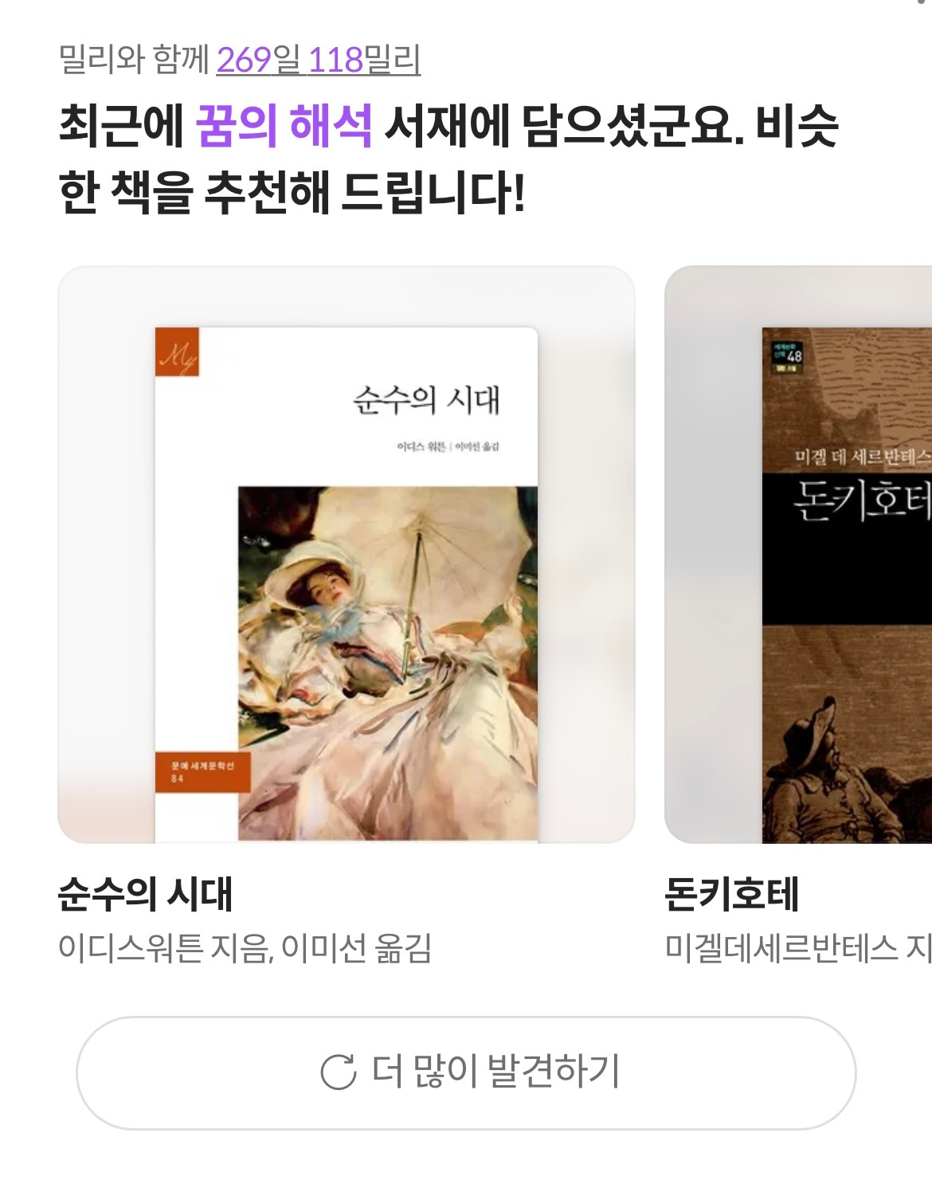Tap the 밀리와 함께 greeting text
This screenshot has width=932, height=1180.
coord(134,60)
